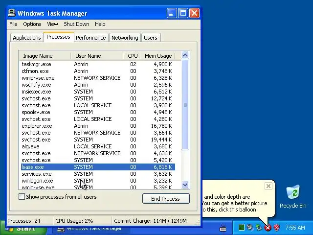Sort by CPU column header
The image size is (313, 235).
(x=132, y=56)
